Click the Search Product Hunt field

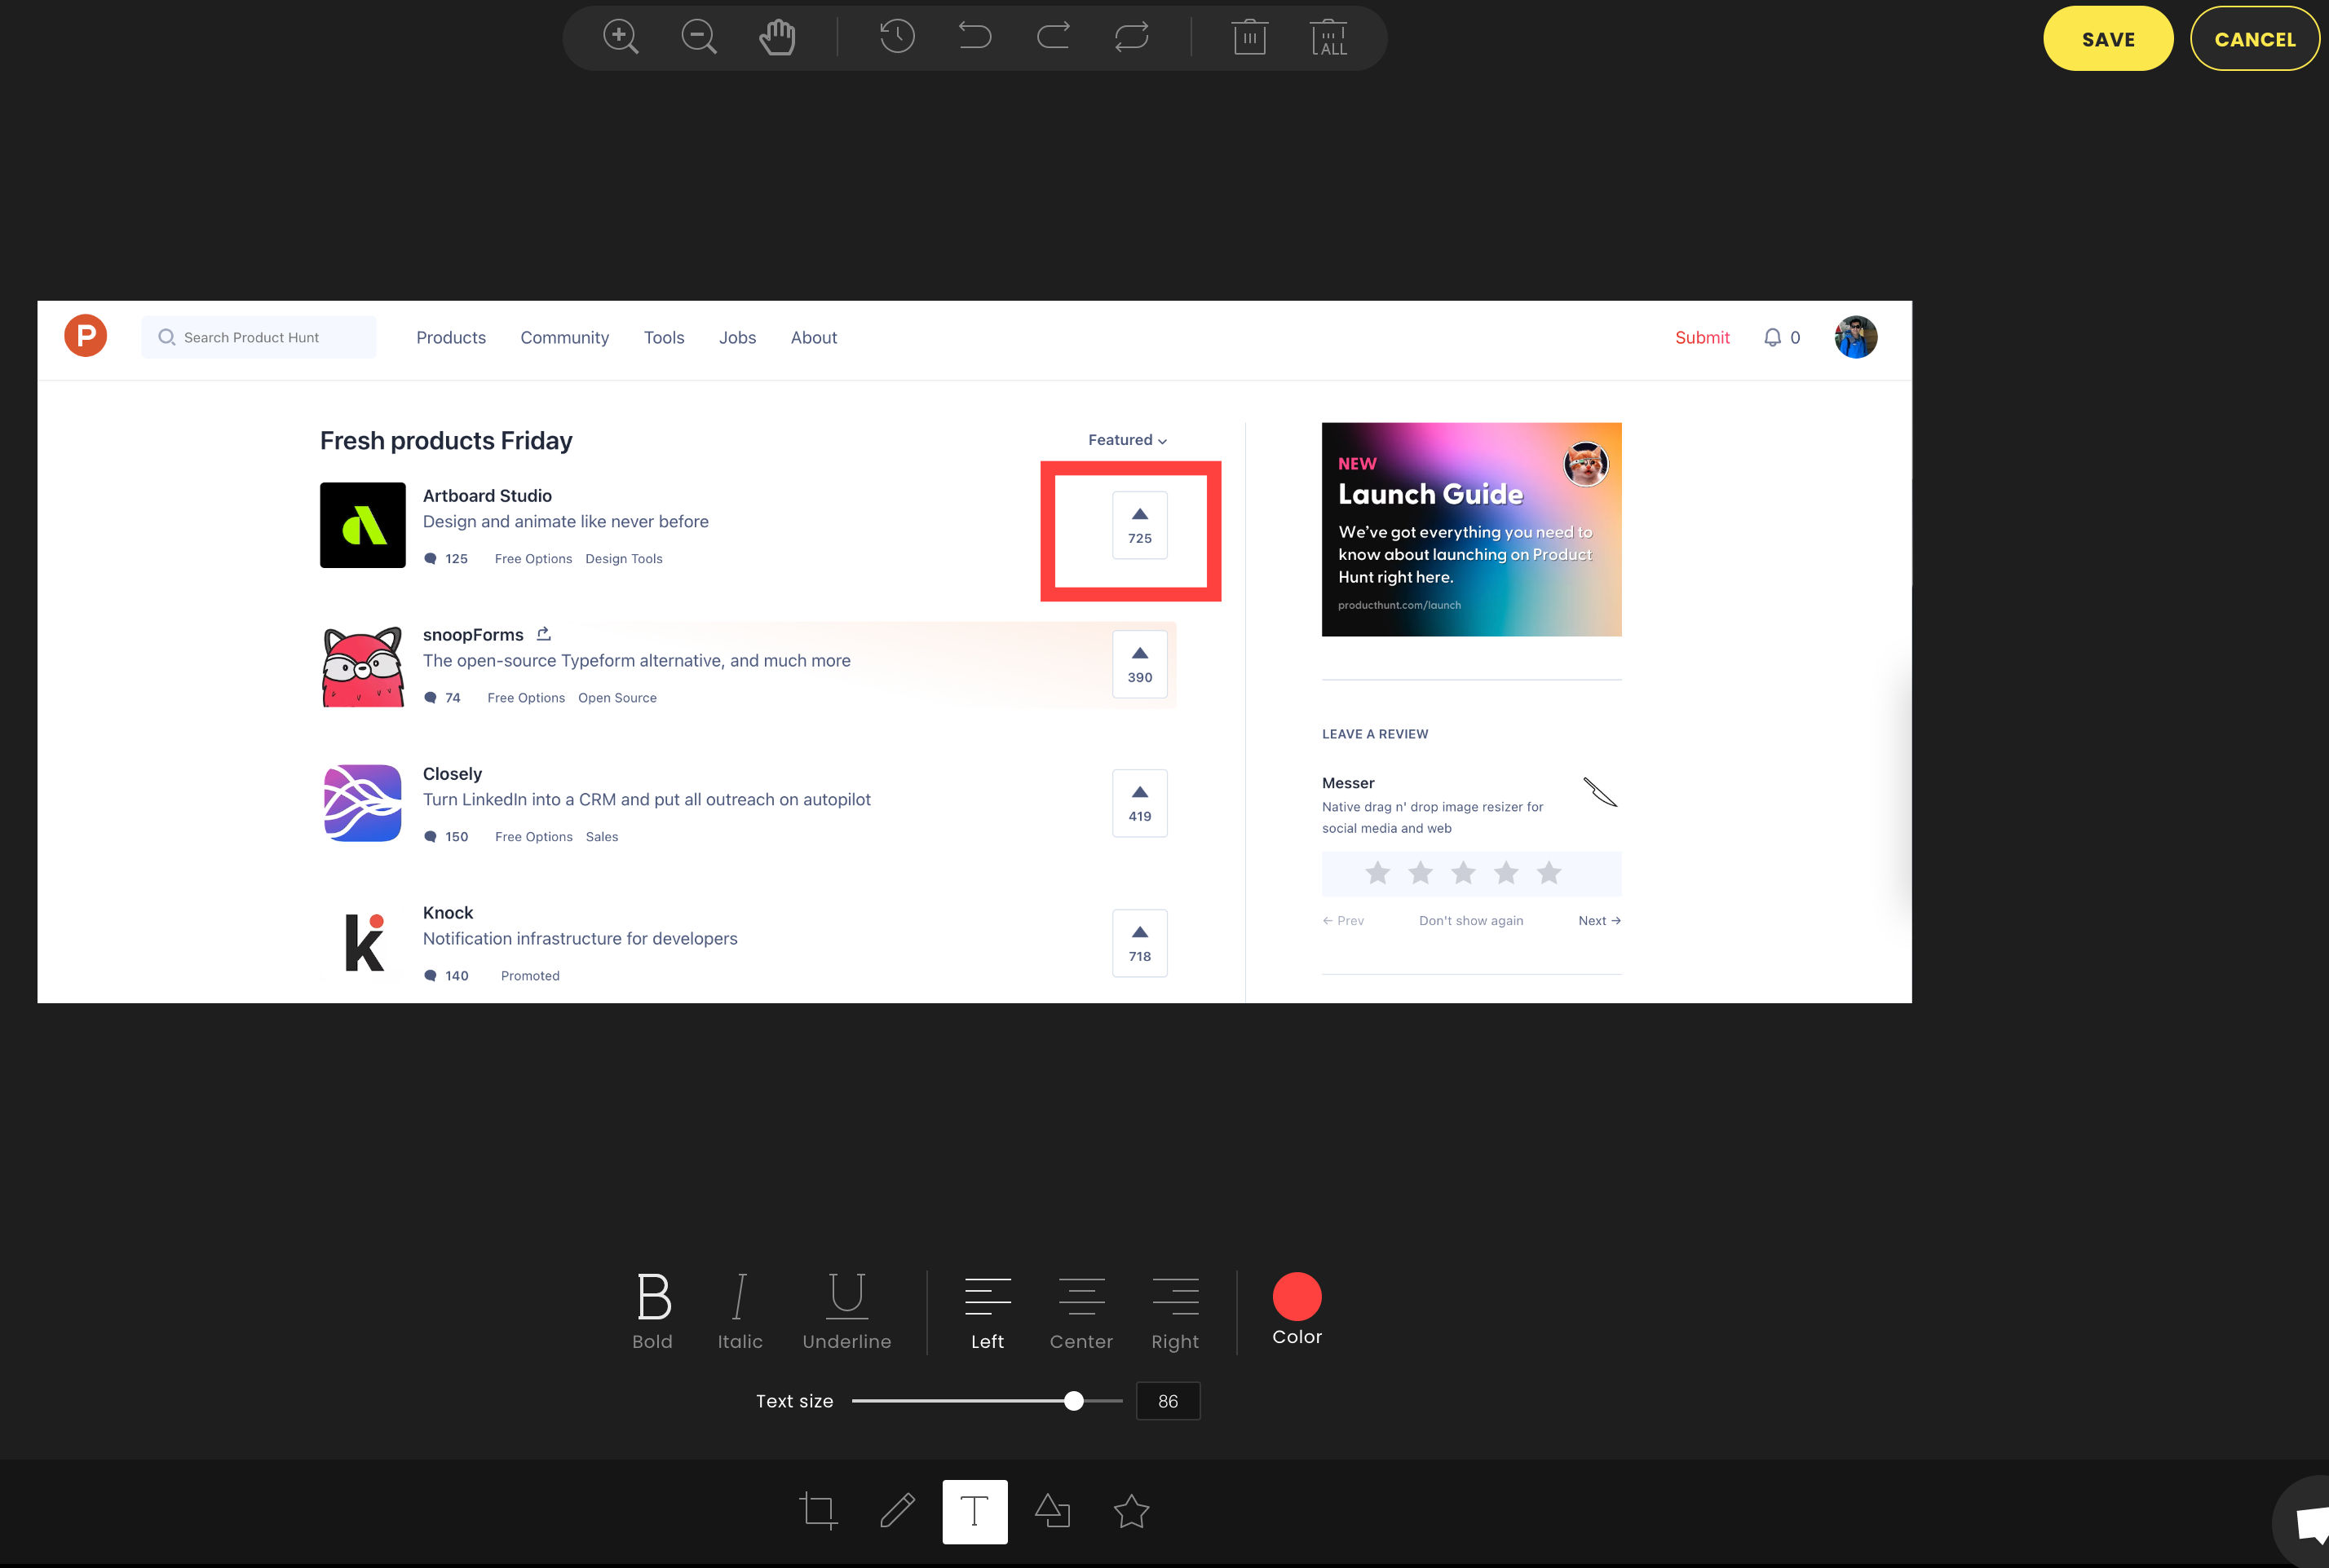[x=259, y=337]
